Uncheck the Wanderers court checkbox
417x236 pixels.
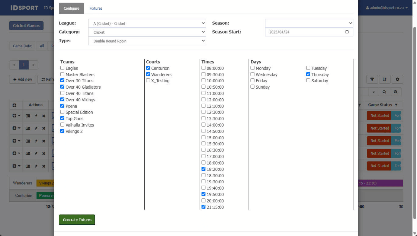click(148, 74)
